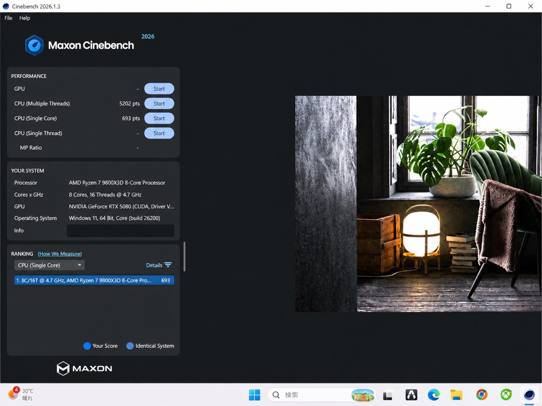This screenshot has width=542, height=406.
Task: Click the "Operating System" label
Action: pos(36,218)
